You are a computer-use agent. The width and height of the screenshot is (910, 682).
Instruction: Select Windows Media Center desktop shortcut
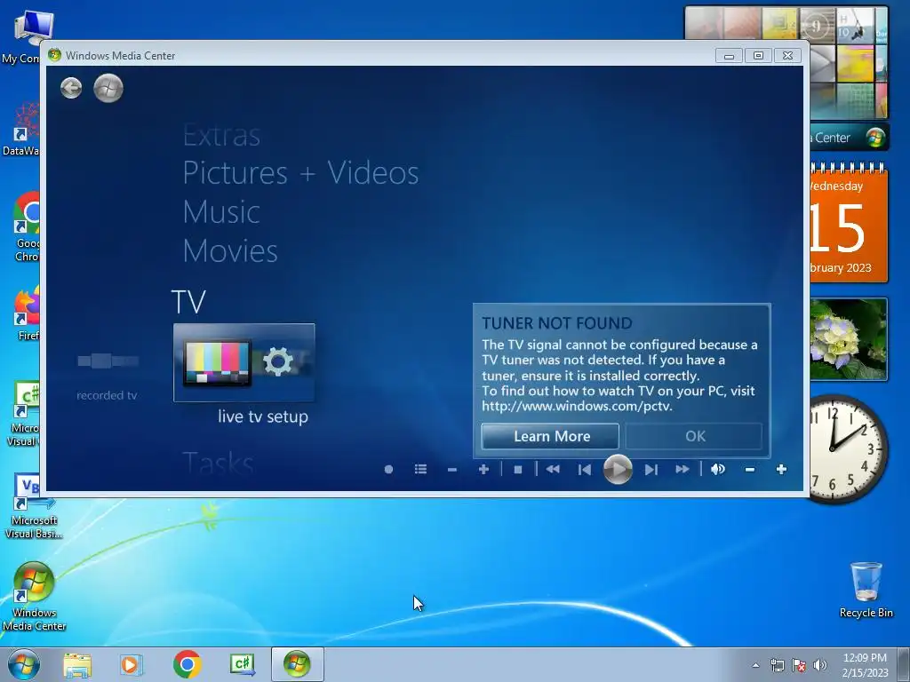click(34, 597)
